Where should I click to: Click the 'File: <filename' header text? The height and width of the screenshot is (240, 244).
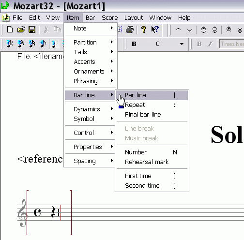[x=40, y=57]
